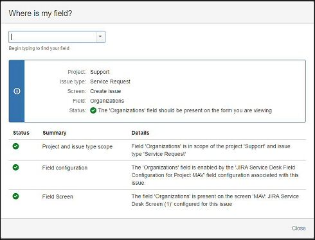Image resolution: width=315 pixels, height=240 pixels.
Task: Click green checkmark beside Organizations status message
Action: 93,110
